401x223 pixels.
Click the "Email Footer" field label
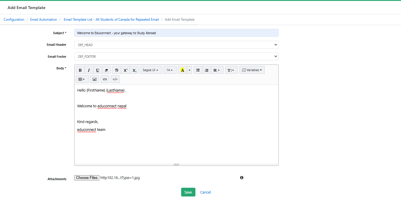click(57, 57)
